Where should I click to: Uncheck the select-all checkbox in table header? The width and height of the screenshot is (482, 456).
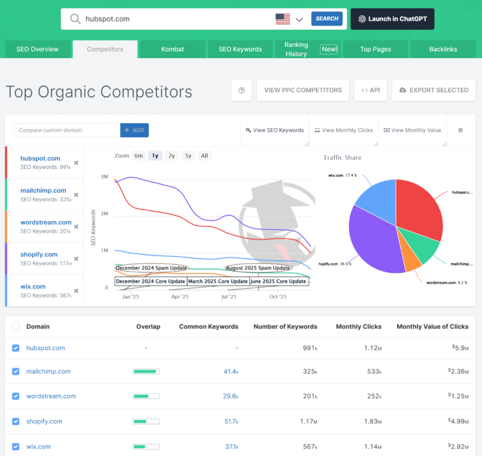tap(16, 326)
